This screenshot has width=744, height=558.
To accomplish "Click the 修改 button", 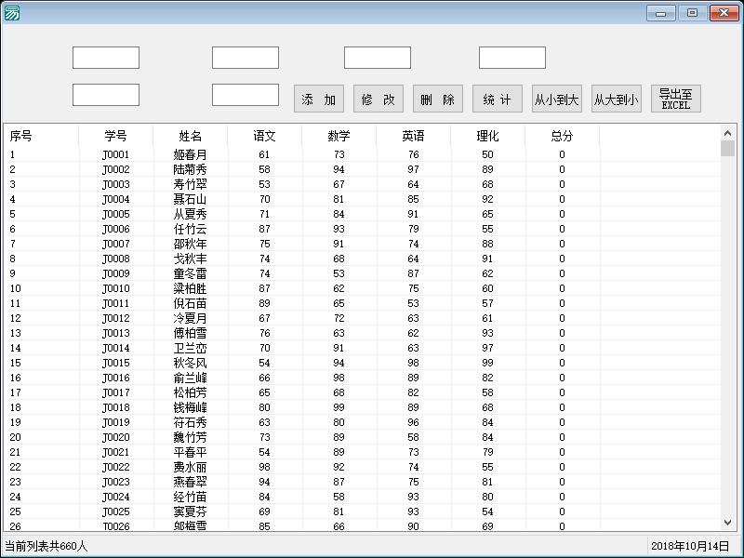I will pyautogui.click(x=379, y=99).
